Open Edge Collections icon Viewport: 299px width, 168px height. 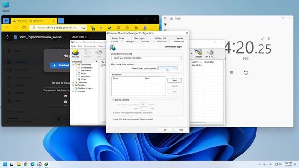click(136, 28)
